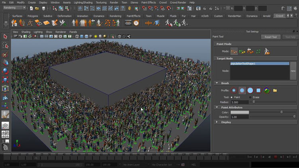The image size is (299, 168).
Task: Select the Paint radio button
Action: point(232,97)
